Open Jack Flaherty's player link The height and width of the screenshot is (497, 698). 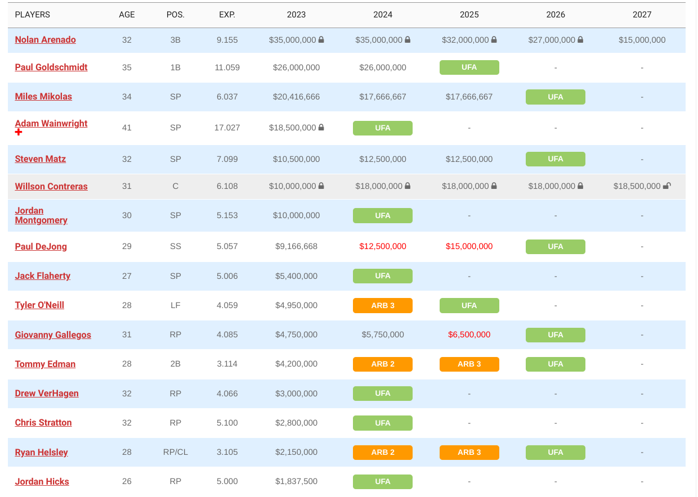coord(43,276)
